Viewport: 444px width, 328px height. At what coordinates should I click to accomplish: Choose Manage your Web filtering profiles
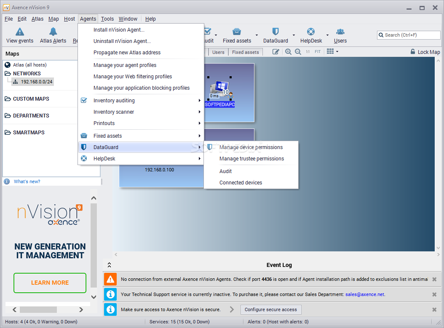[141, 76]
